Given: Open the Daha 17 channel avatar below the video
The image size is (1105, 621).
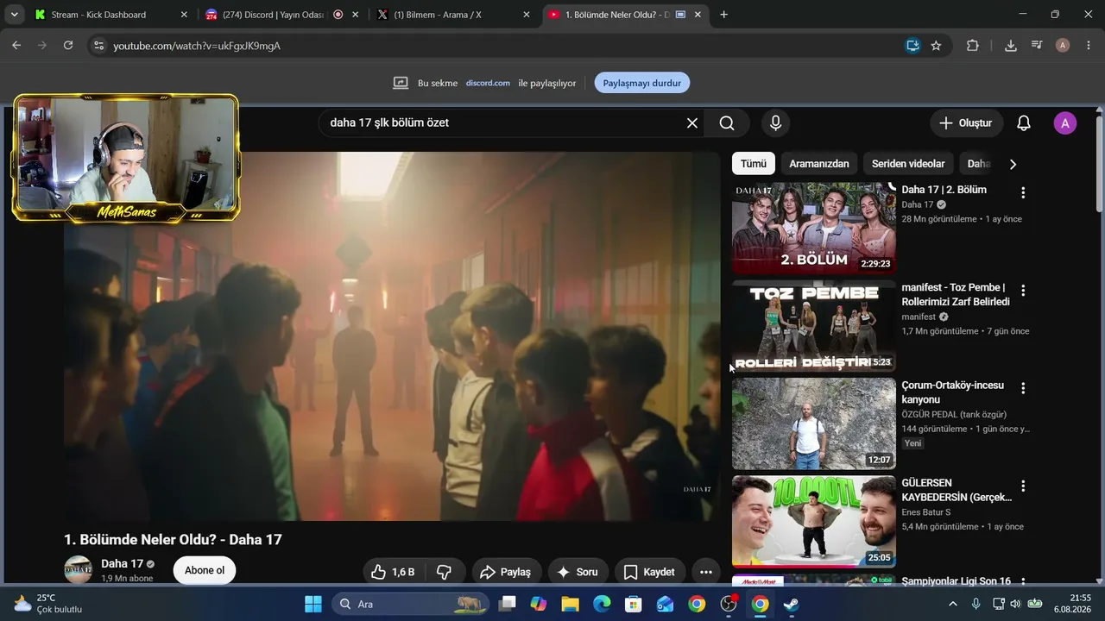Looking at the screenshot, I should [x=79, y=570].
